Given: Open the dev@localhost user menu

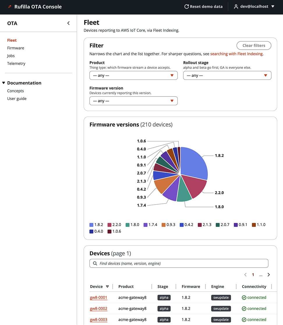Looking at the screenshot, I should coord(254,7).
